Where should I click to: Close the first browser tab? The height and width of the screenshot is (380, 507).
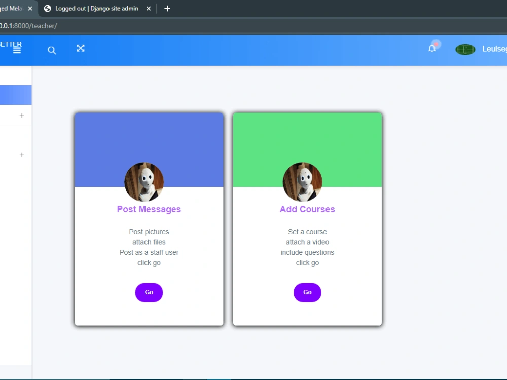point(30,9)
